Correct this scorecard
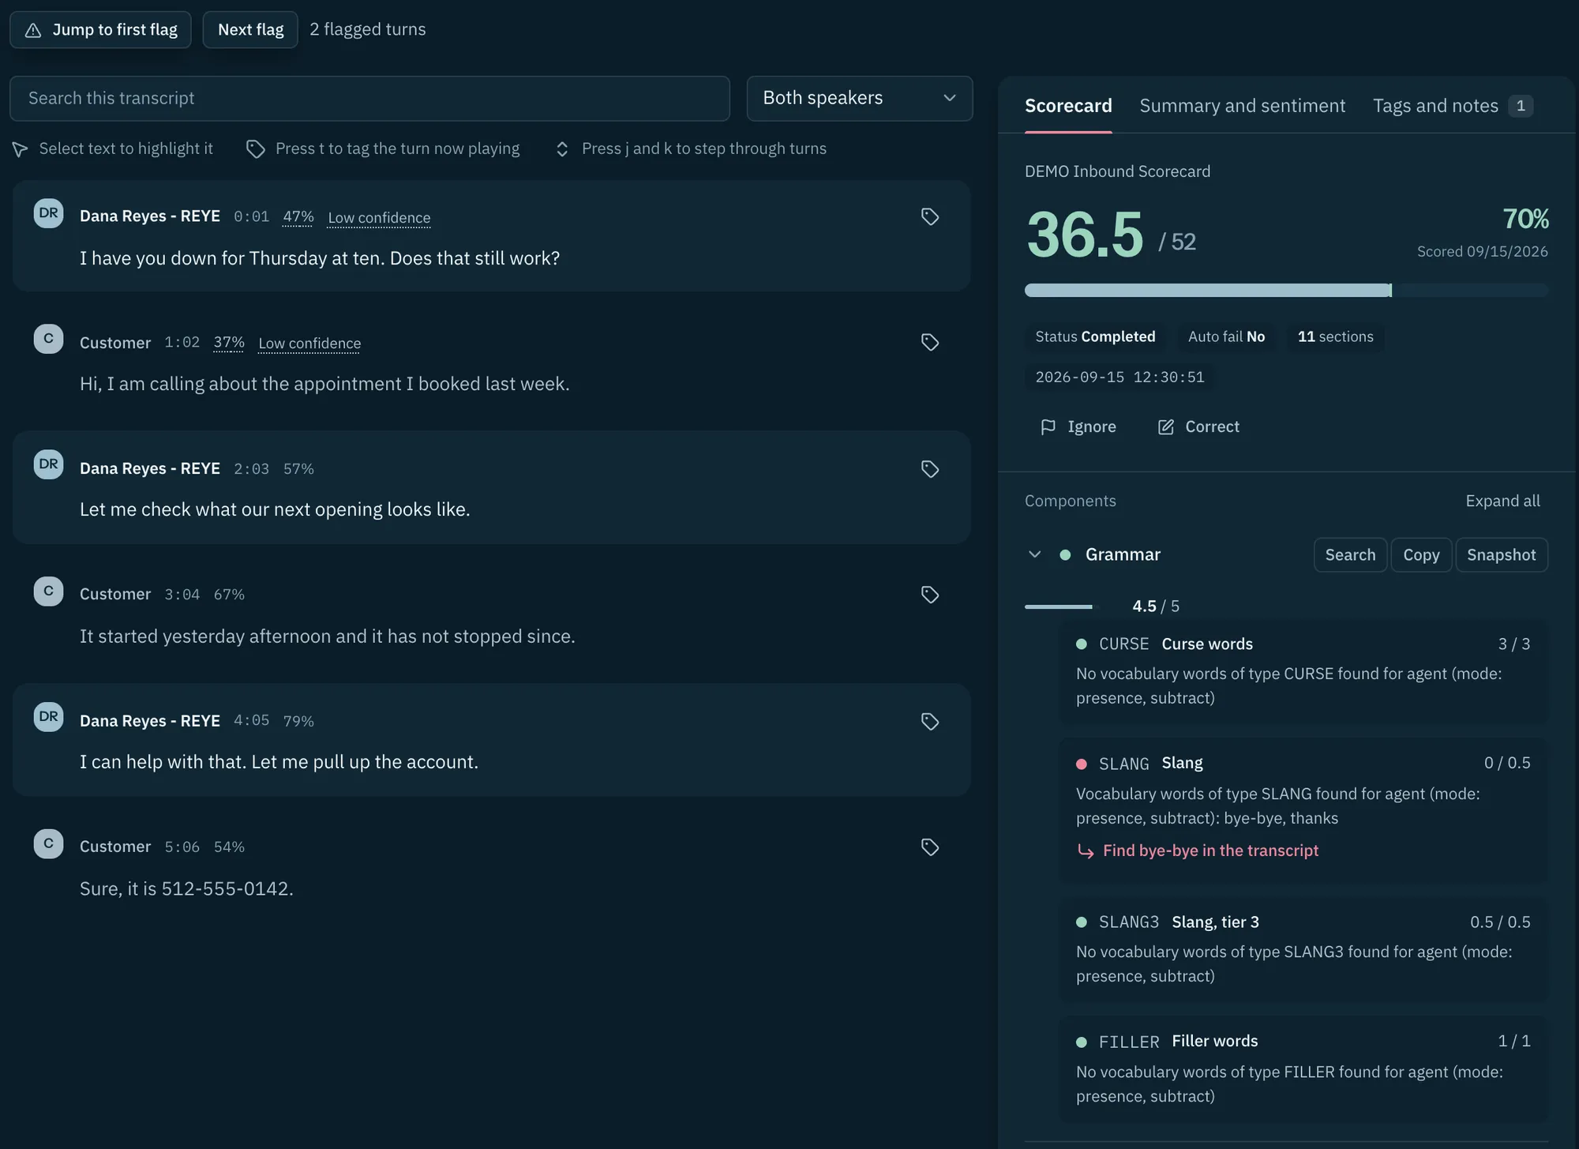Image resolution: width=1579 pixels, height=1149 pixels. 1198,426
